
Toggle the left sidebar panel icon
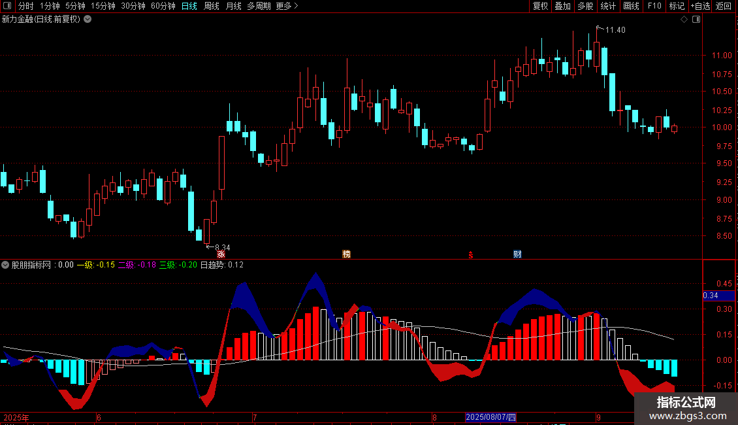point(7,6)
